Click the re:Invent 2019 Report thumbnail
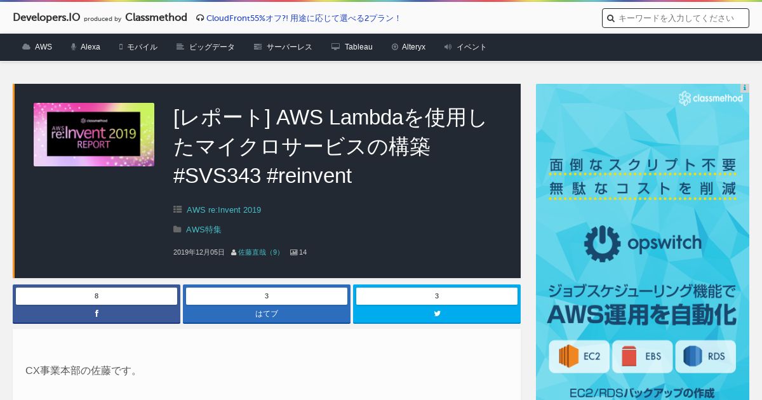This screenshot has width=762, height=400. click(94, 135)
